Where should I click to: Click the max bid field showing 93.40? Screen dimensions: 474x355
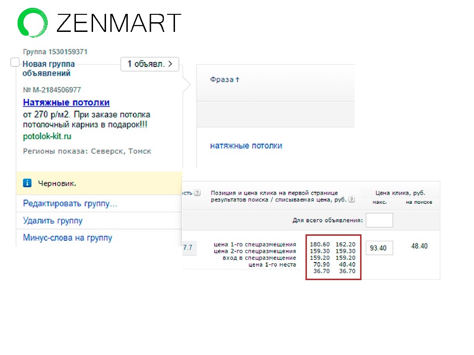tap(379, 248)
